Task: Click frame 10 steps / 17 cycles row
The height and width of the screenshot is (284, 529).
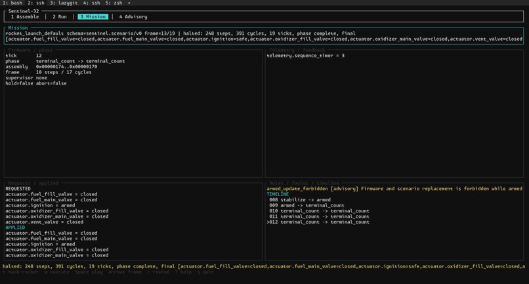Action: [x=49, y=72]
